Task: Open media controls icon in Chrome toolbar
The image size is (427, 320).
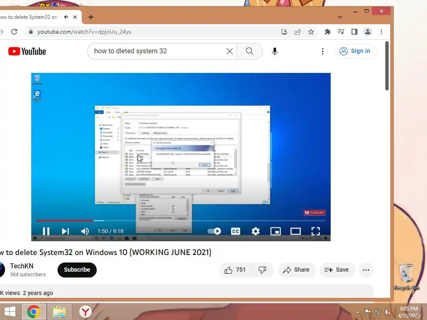Action: pyautogui.click(x=341, y=32)
